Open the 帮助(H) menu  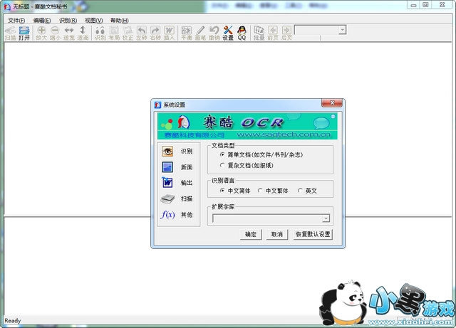point(120,21)
